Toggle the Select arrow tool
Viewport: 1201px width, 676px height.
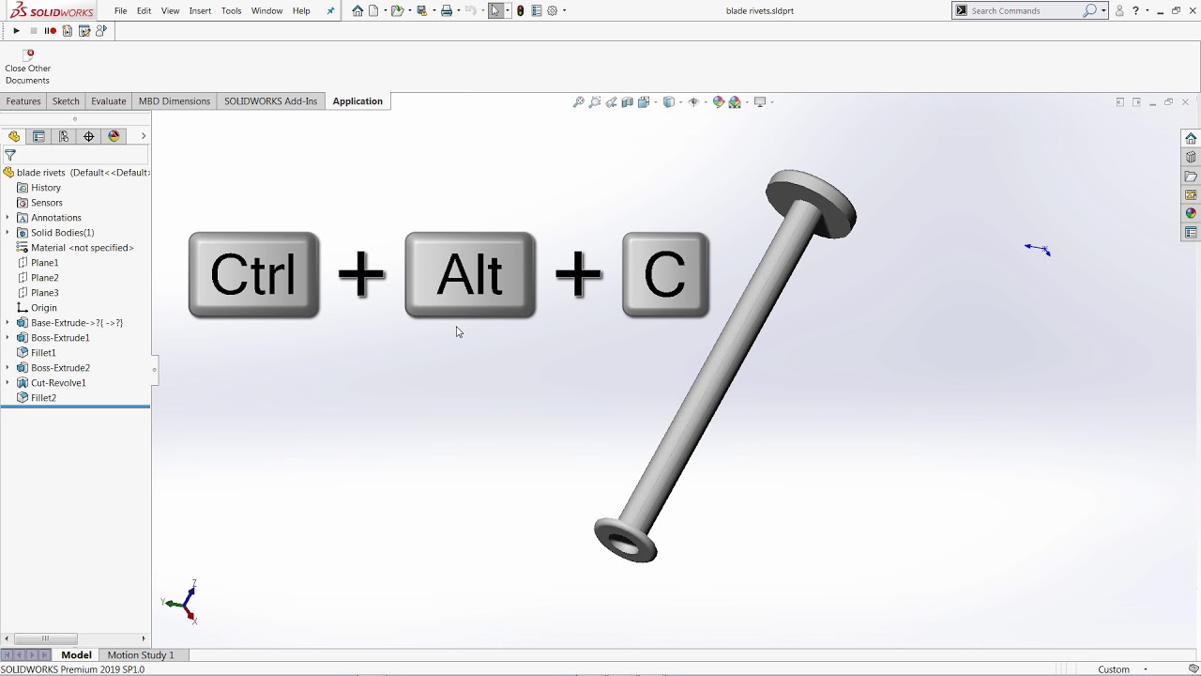click(495, 10)
